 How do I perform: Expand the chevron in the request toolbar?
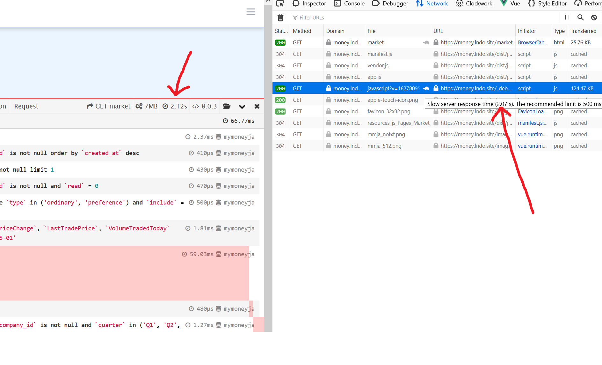pyautogui.click(x=242, y=107)
